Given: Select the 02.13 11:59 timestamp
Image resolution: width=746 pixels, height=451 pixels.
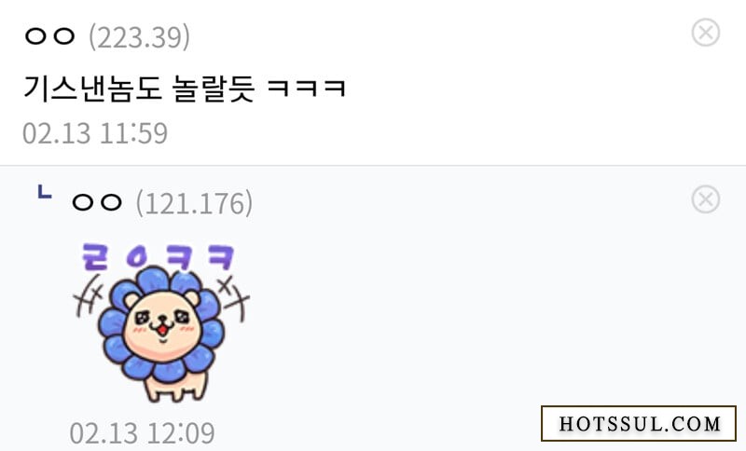Looking at the screenshot, I should pos(95,133).
